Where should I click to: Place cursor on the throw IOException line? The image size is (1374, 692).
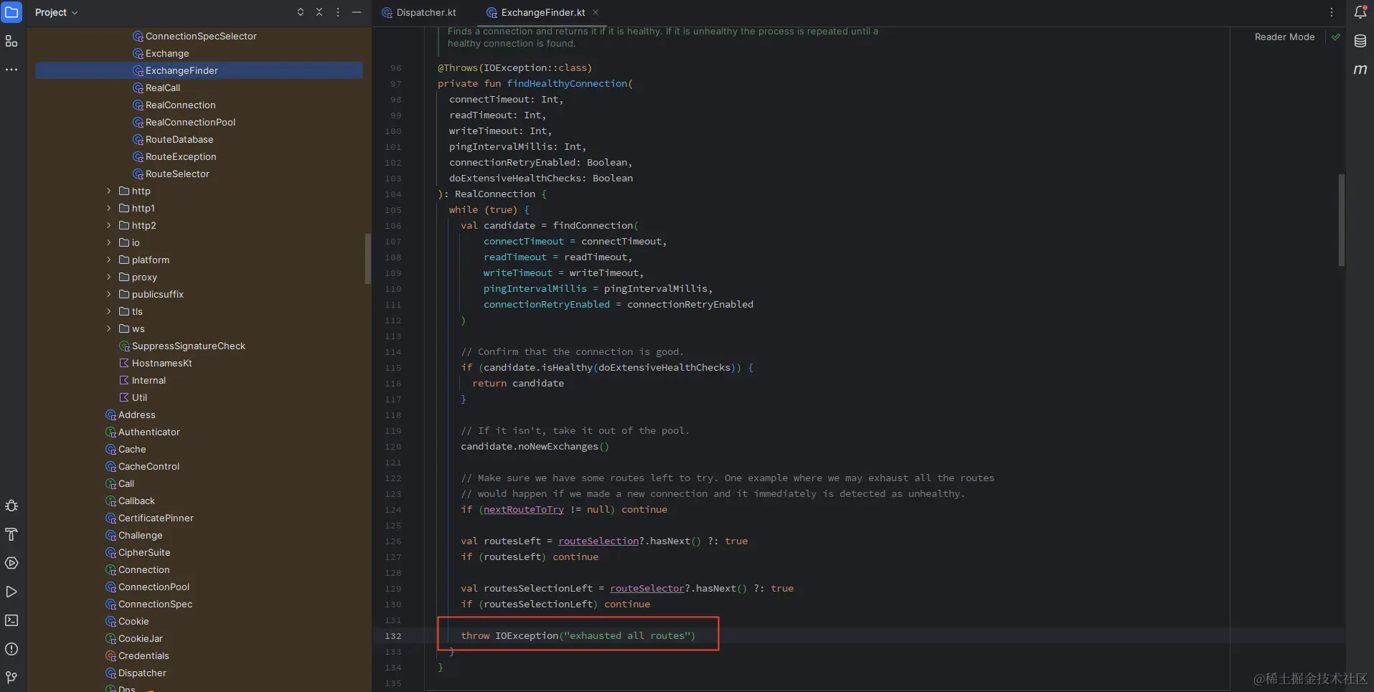(578, 636)
